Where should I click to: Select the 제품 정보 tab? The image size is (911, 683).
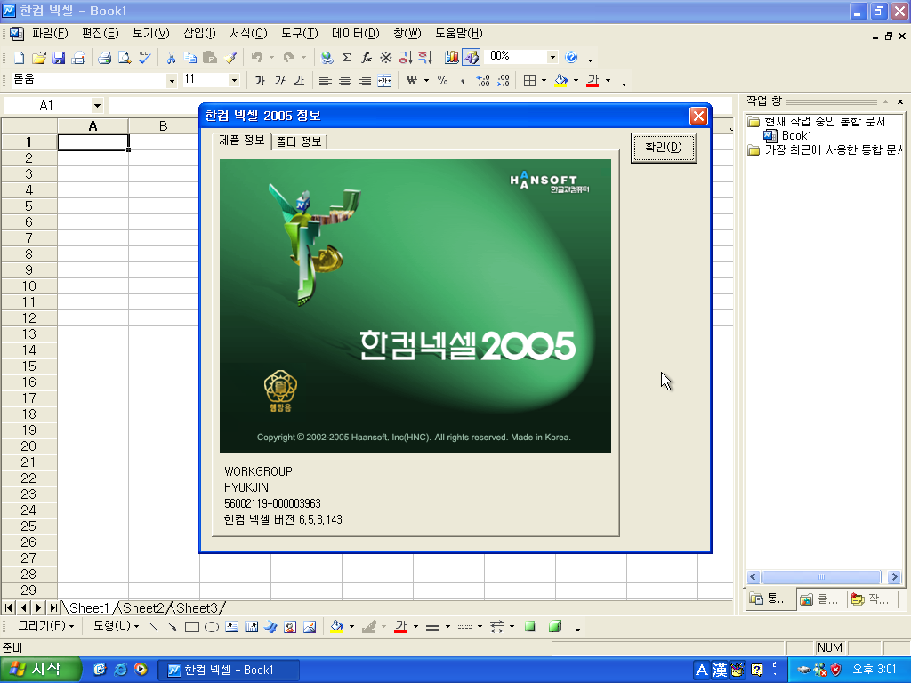click(x=242, y=140)
